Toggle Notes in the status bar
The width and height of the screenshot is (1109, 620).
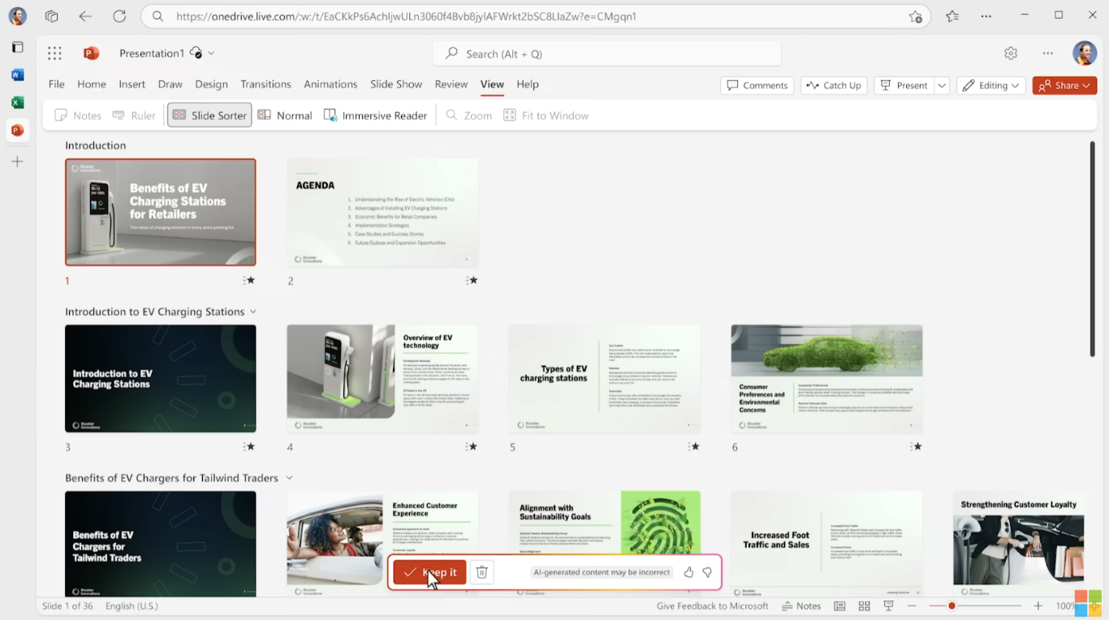[800, 606]
